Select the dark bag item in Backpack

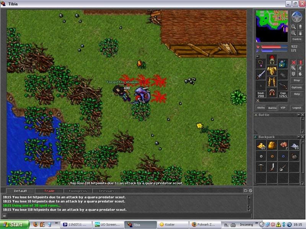294,156
